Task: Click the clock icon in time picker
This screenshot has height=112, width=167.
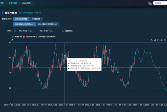Action: click(15, 31)
